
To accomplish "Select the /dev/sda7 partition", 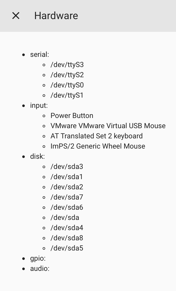I will point(67,197).
